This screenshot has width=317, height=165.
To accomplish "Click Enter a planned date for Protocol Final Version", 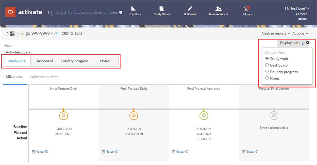I will [x=274, y=127].
